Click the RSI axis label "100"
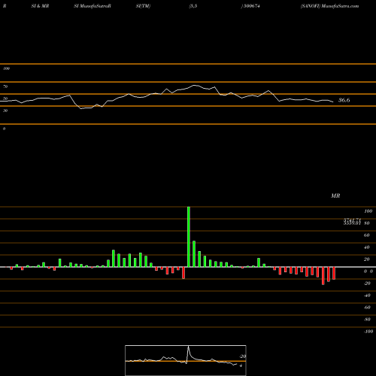 tap(6, 68)
